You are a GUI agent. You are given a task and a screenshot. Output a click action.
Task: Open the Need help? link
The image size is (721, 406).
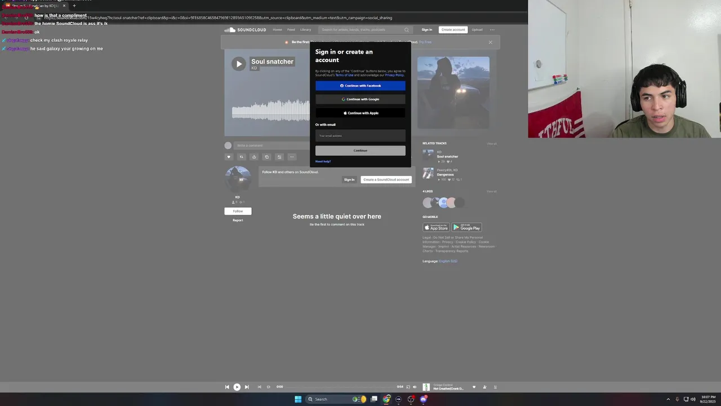[x=323, y=161]
